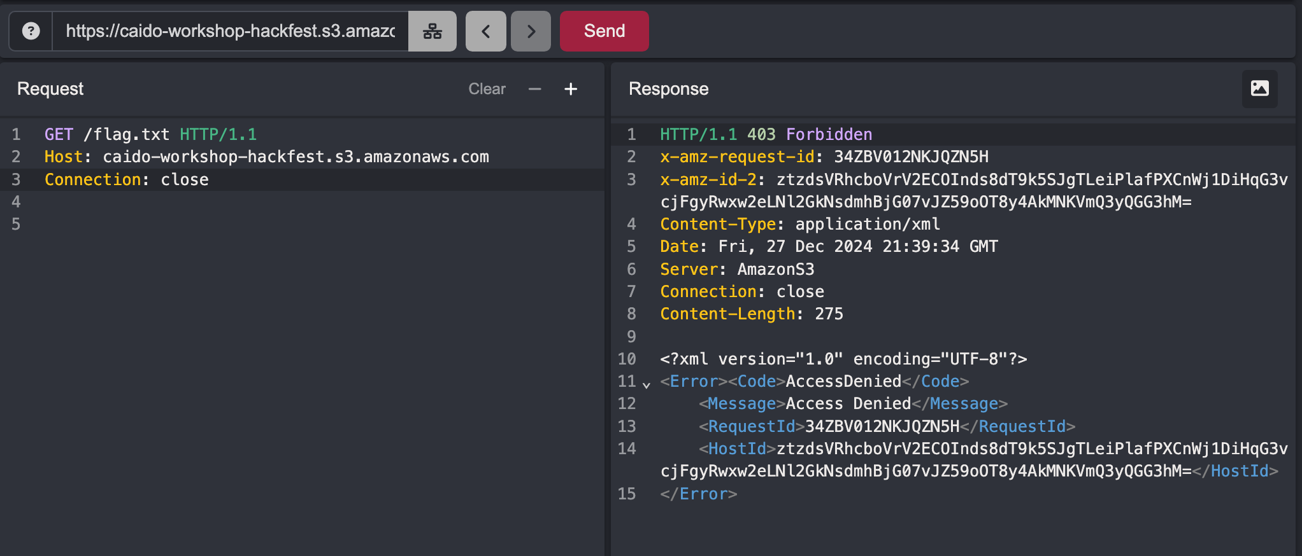Click the response Connection header value close
The image size is (1302, 556).
click(x=800, y=291)
